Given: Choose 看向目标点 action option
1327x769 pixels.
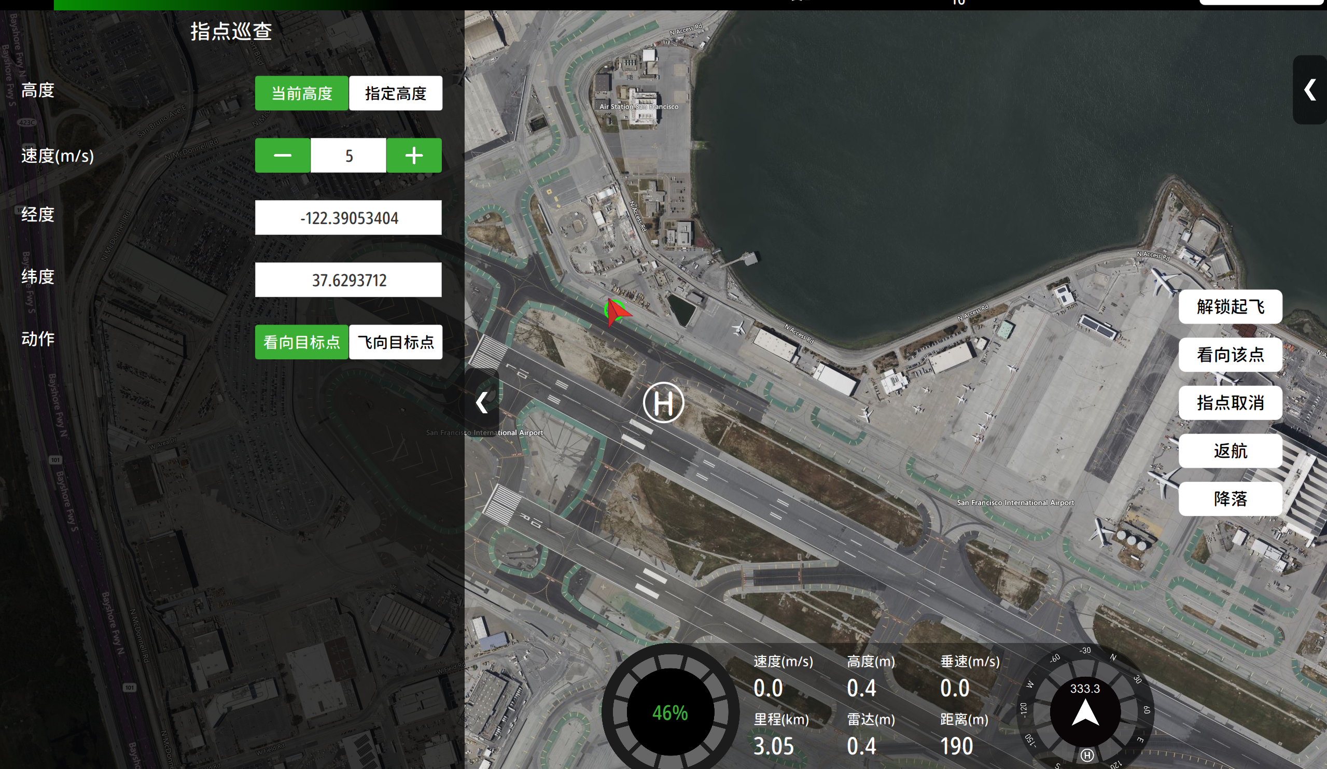Looking at the screenshot, I should tap(302, 342).
